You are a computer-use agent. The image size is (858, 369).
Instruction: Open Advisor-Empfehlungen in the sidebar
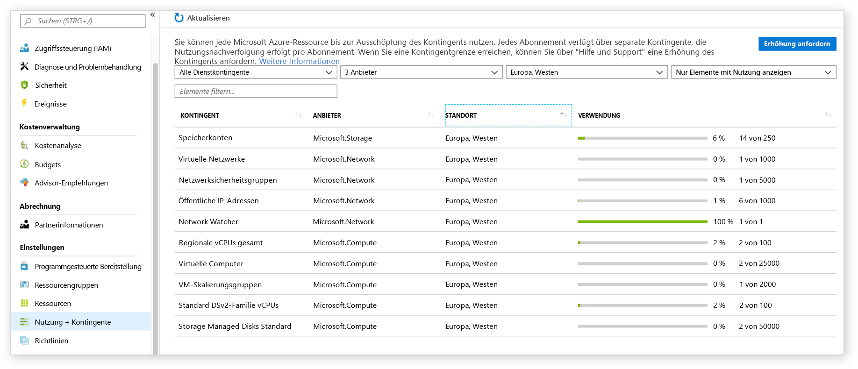(x=71, y=183)
